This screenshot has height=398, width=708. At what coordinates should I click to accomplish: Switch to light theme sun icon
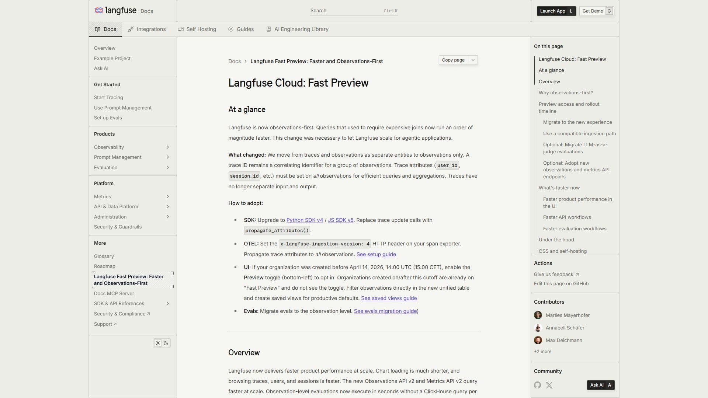click(x=158, y=343)
